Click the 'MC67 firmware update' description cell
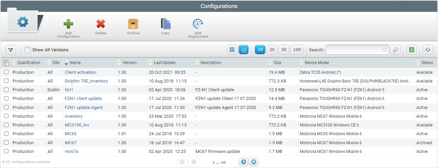438x168 pixels. pyautogui.click(x=218, y=151)
